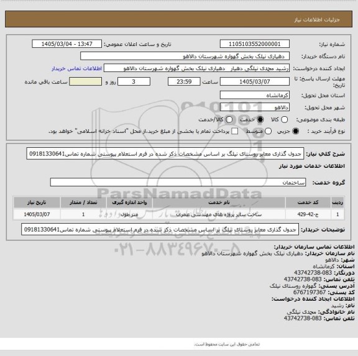
Task: Open the اطلاعات تماس خریدار link
Action: [76, 68]
